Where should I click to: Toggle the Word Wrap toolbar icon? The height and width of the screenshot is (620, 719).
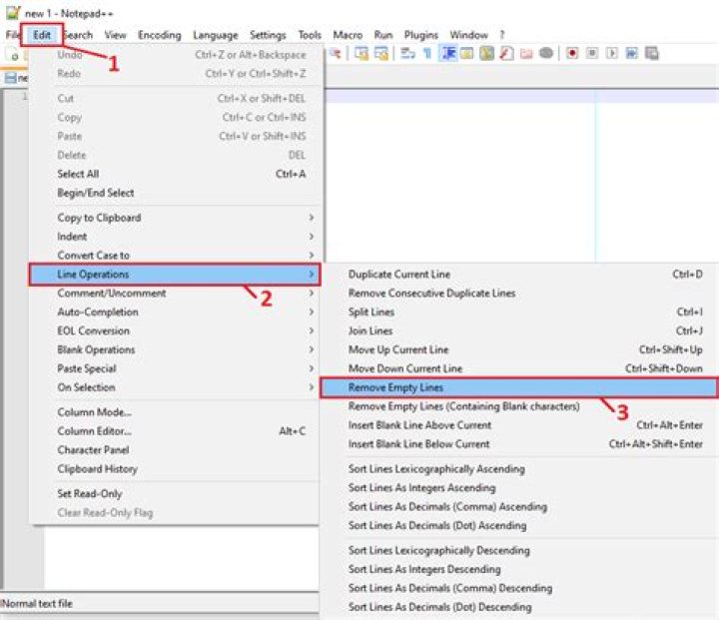[407, 54]
